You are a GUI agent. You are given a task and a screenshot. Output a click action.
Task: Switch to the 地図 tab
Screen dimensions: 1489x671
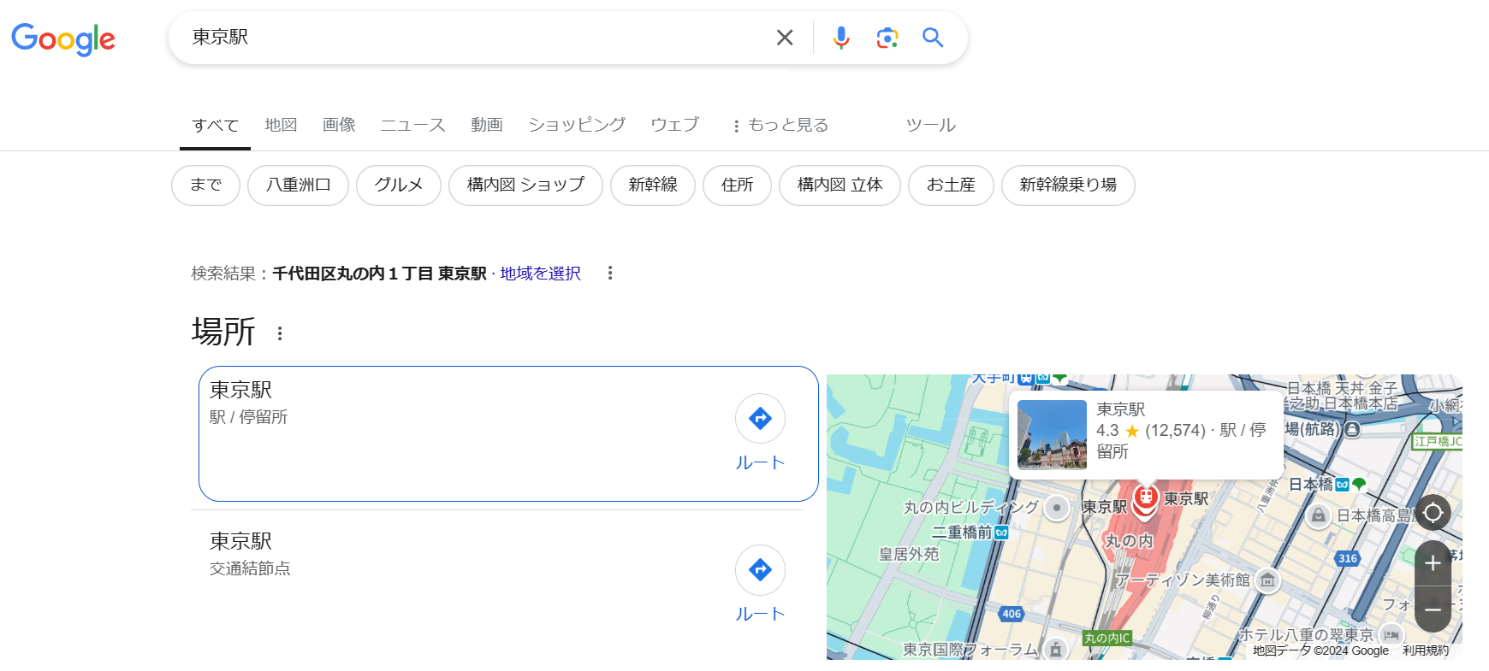[281, 125]
